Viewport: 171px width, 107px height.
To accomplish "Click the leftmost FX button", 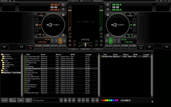I will (4, 47).
